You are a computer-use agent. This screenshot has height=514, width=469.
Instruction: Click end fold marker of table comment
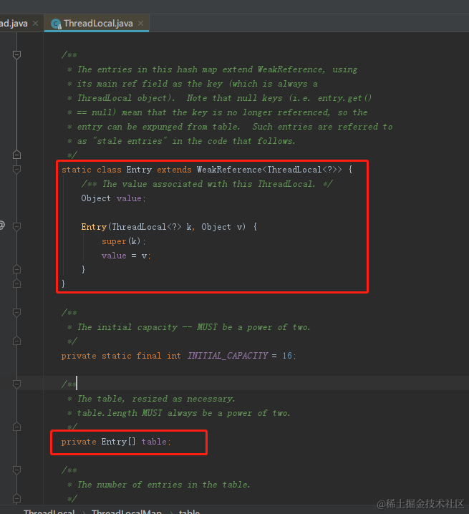tap(16, 427)
